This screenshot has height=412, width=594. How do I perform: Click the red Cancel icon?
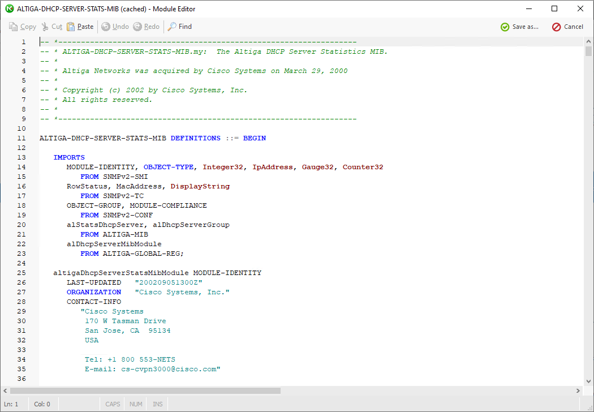556,27
